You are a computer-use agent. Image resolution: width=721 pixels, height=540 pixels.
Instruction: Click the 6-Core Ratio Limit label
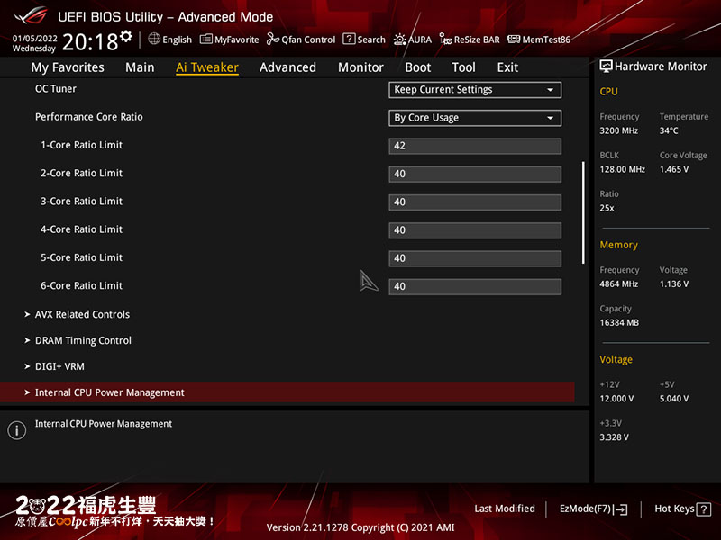81,285
